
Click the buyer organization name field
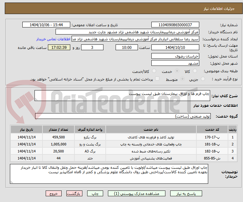tap(127, 32)
